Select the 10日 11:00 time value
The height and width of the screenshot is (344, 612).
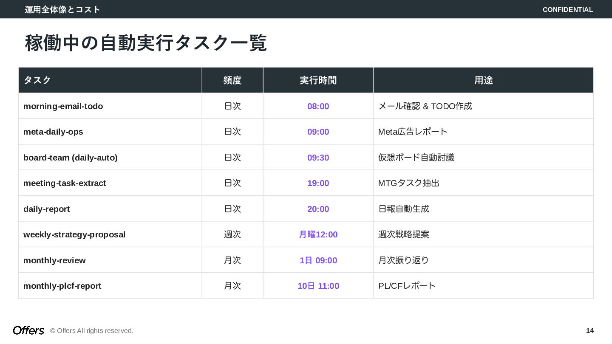(318, 286)
